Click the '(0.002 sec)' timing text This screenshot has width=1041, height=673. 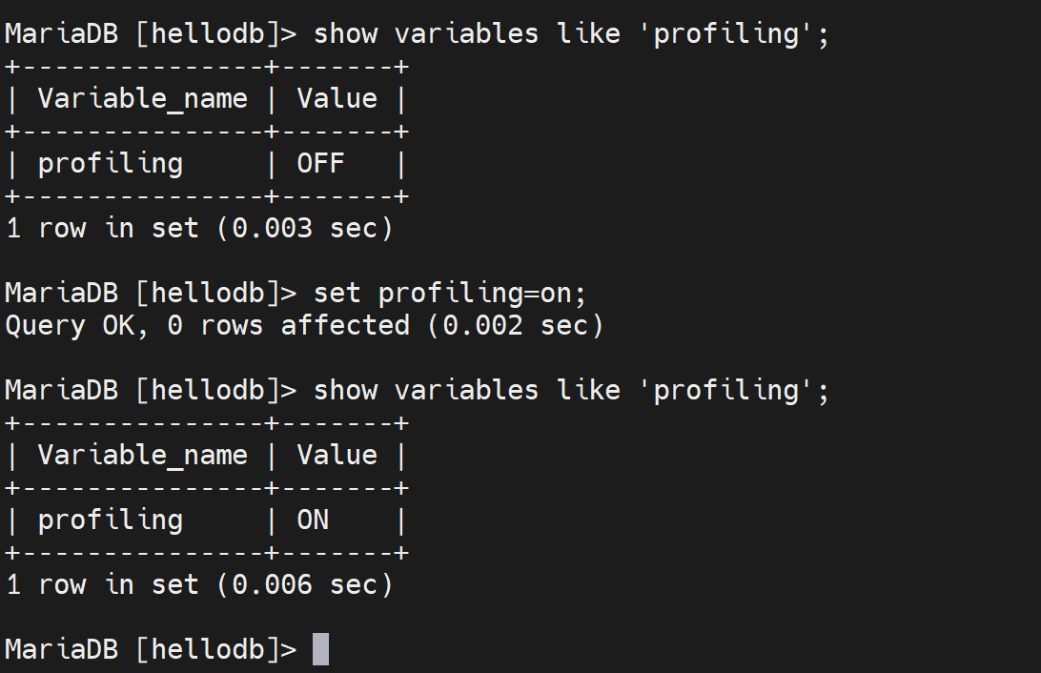pyautogui.click(x=515, y=325)
